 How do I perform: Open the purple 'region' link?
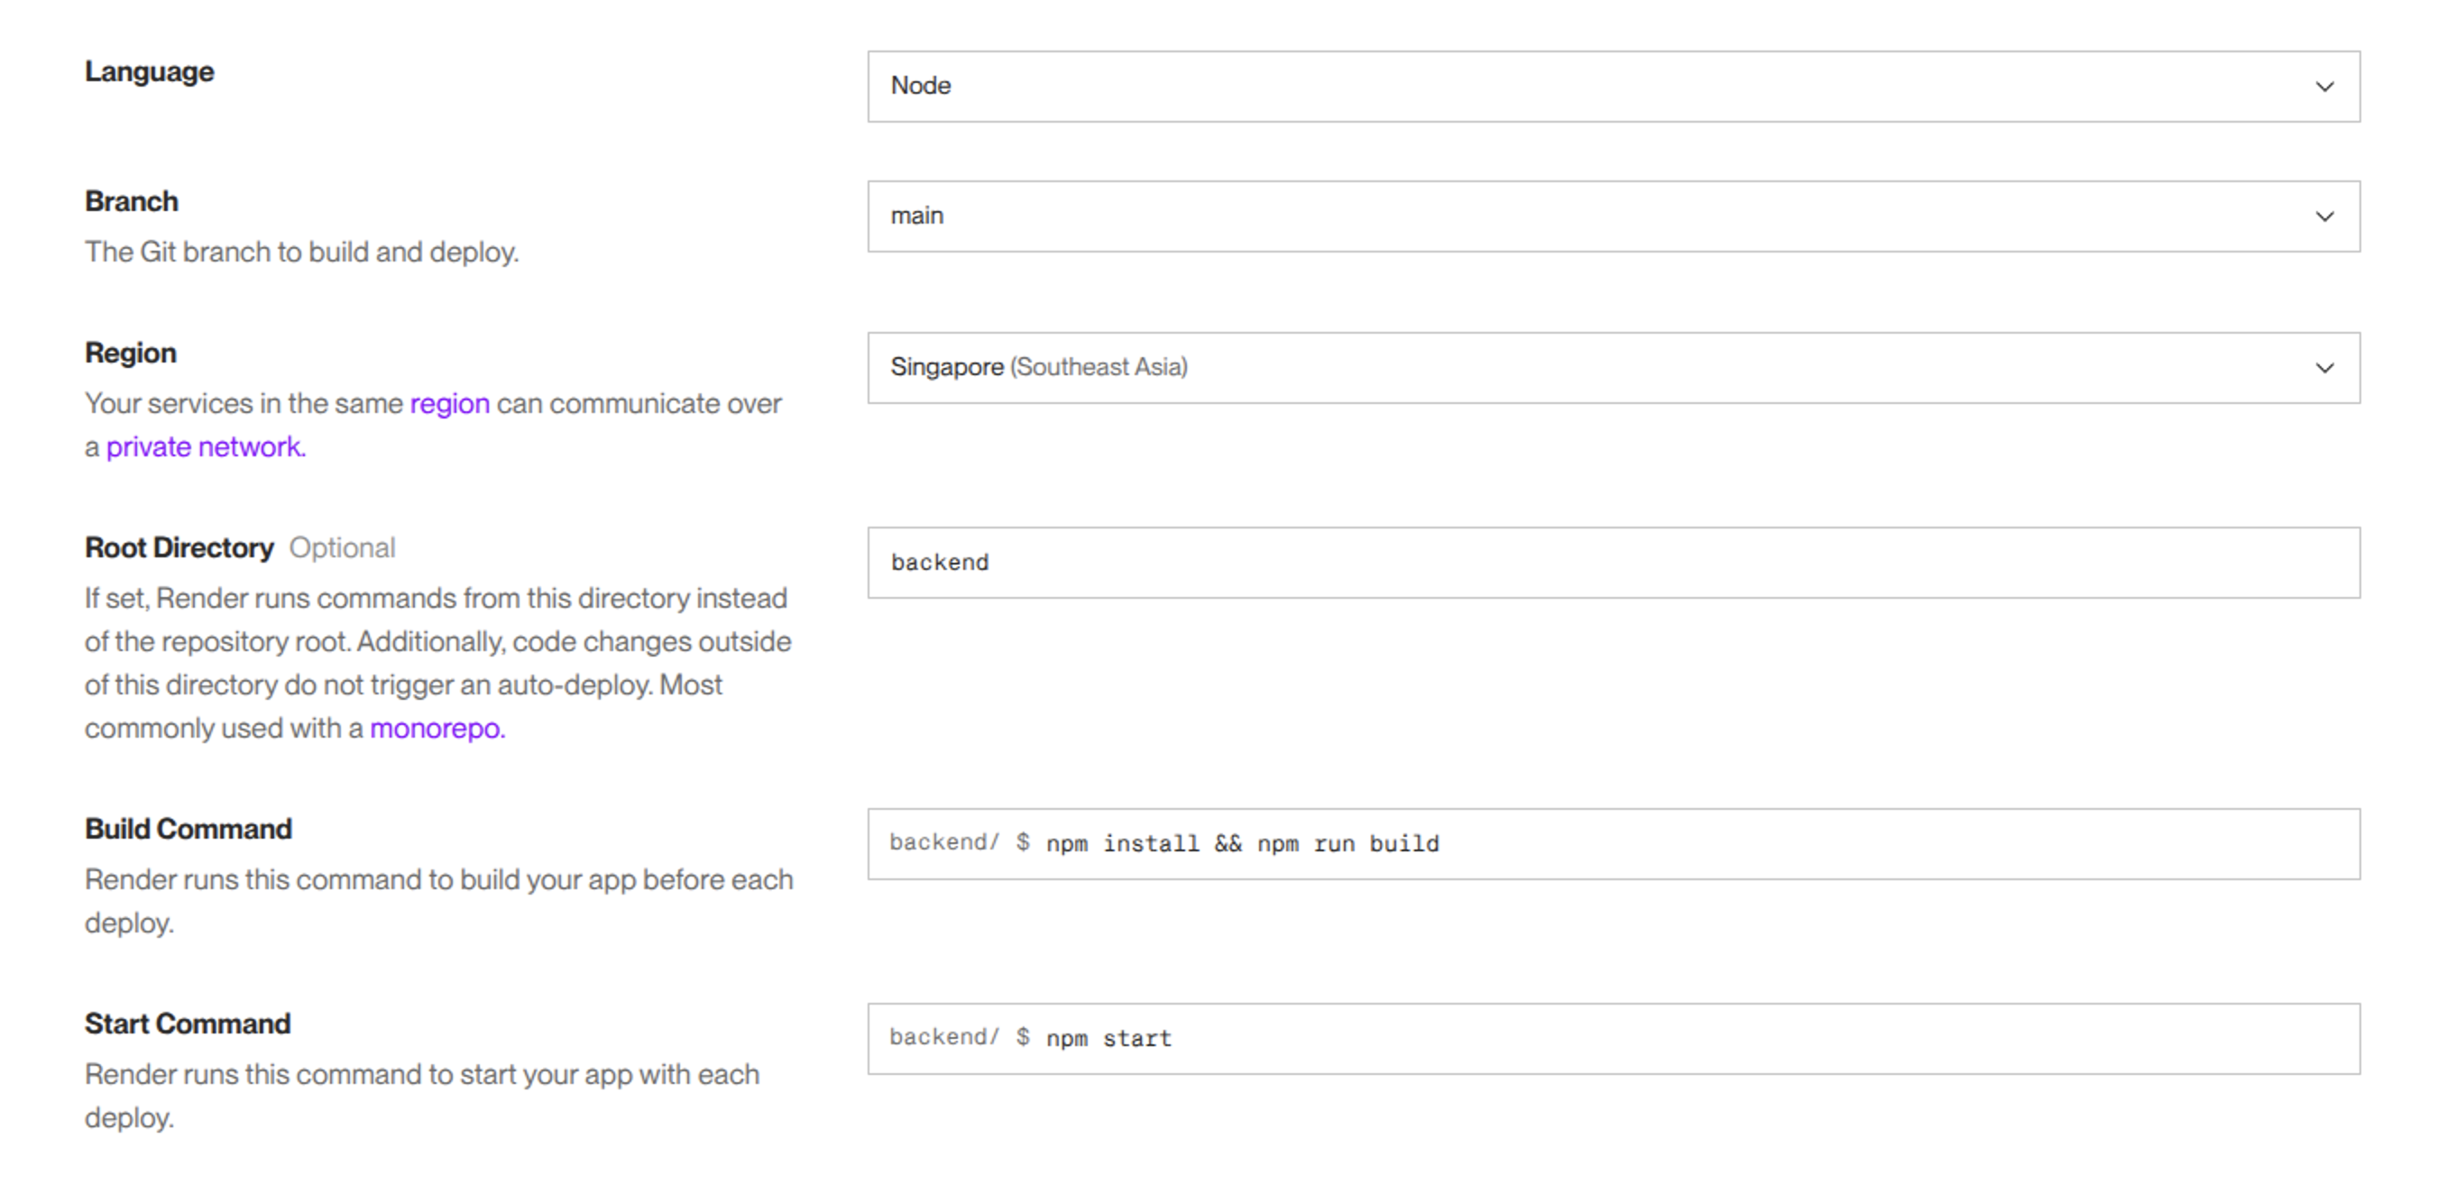(449, 403)
